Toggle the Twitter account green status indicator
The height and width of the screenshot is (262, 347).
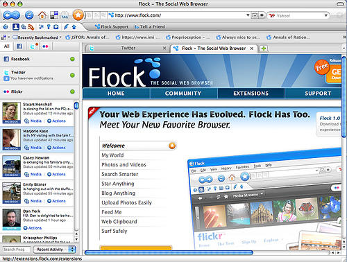click(72, 76)
